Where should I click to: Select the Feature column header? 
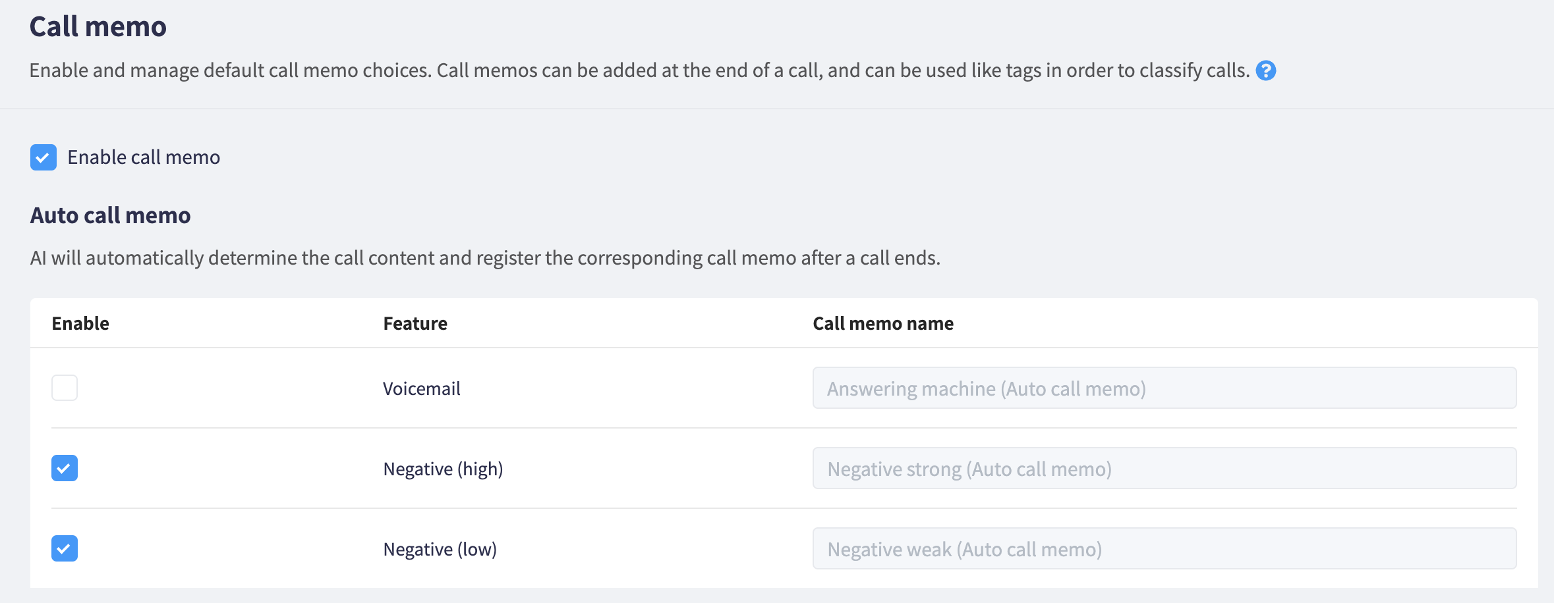click(415, 323)
